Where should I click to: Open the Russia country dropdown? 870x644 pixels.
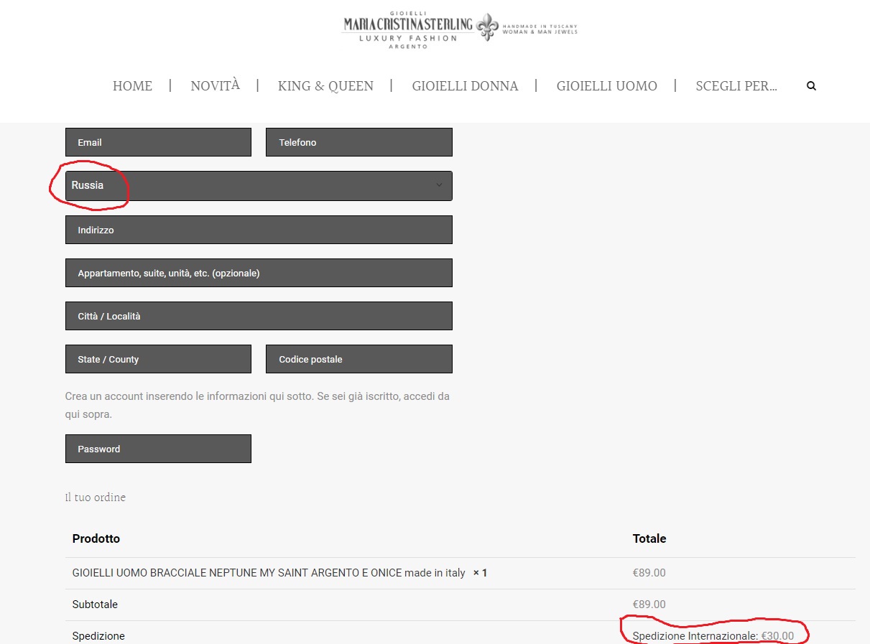(x=259, y=185)
